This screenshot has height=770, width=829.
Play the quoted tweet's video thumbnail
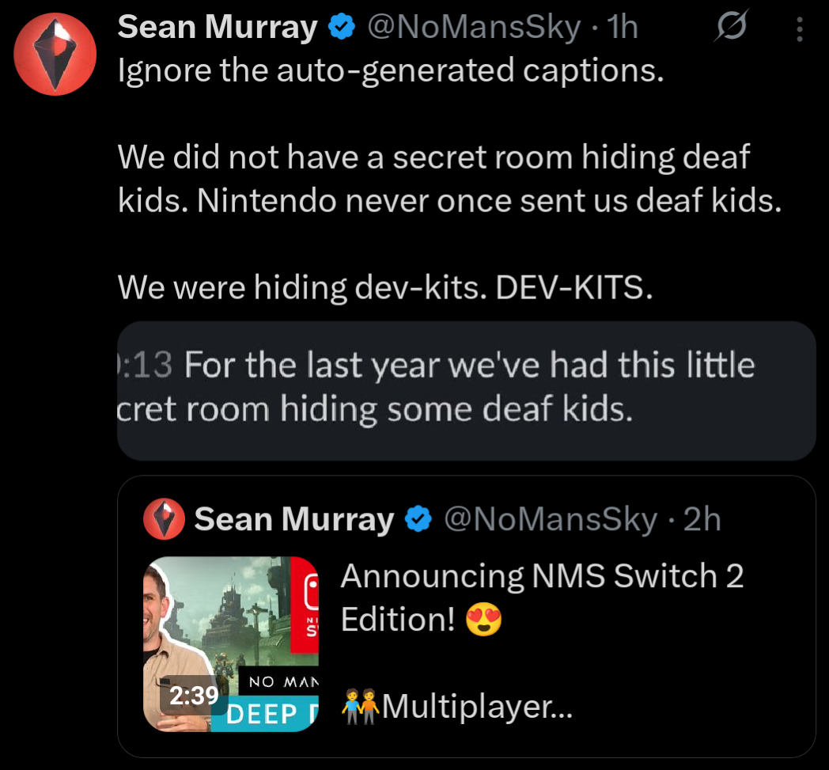pyautogui.click(x=231, y=633)
